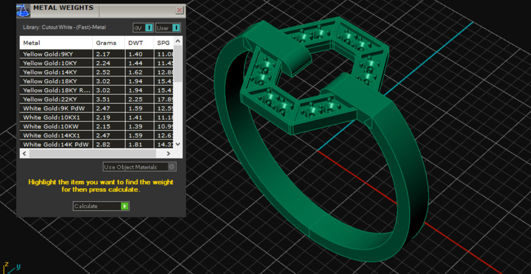
Task: Click the horizontal scrollbar right arrow
Action: [168, 153]
